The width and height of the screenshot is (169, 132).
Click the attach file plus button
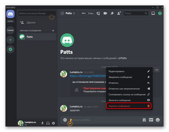click(65, 120)
